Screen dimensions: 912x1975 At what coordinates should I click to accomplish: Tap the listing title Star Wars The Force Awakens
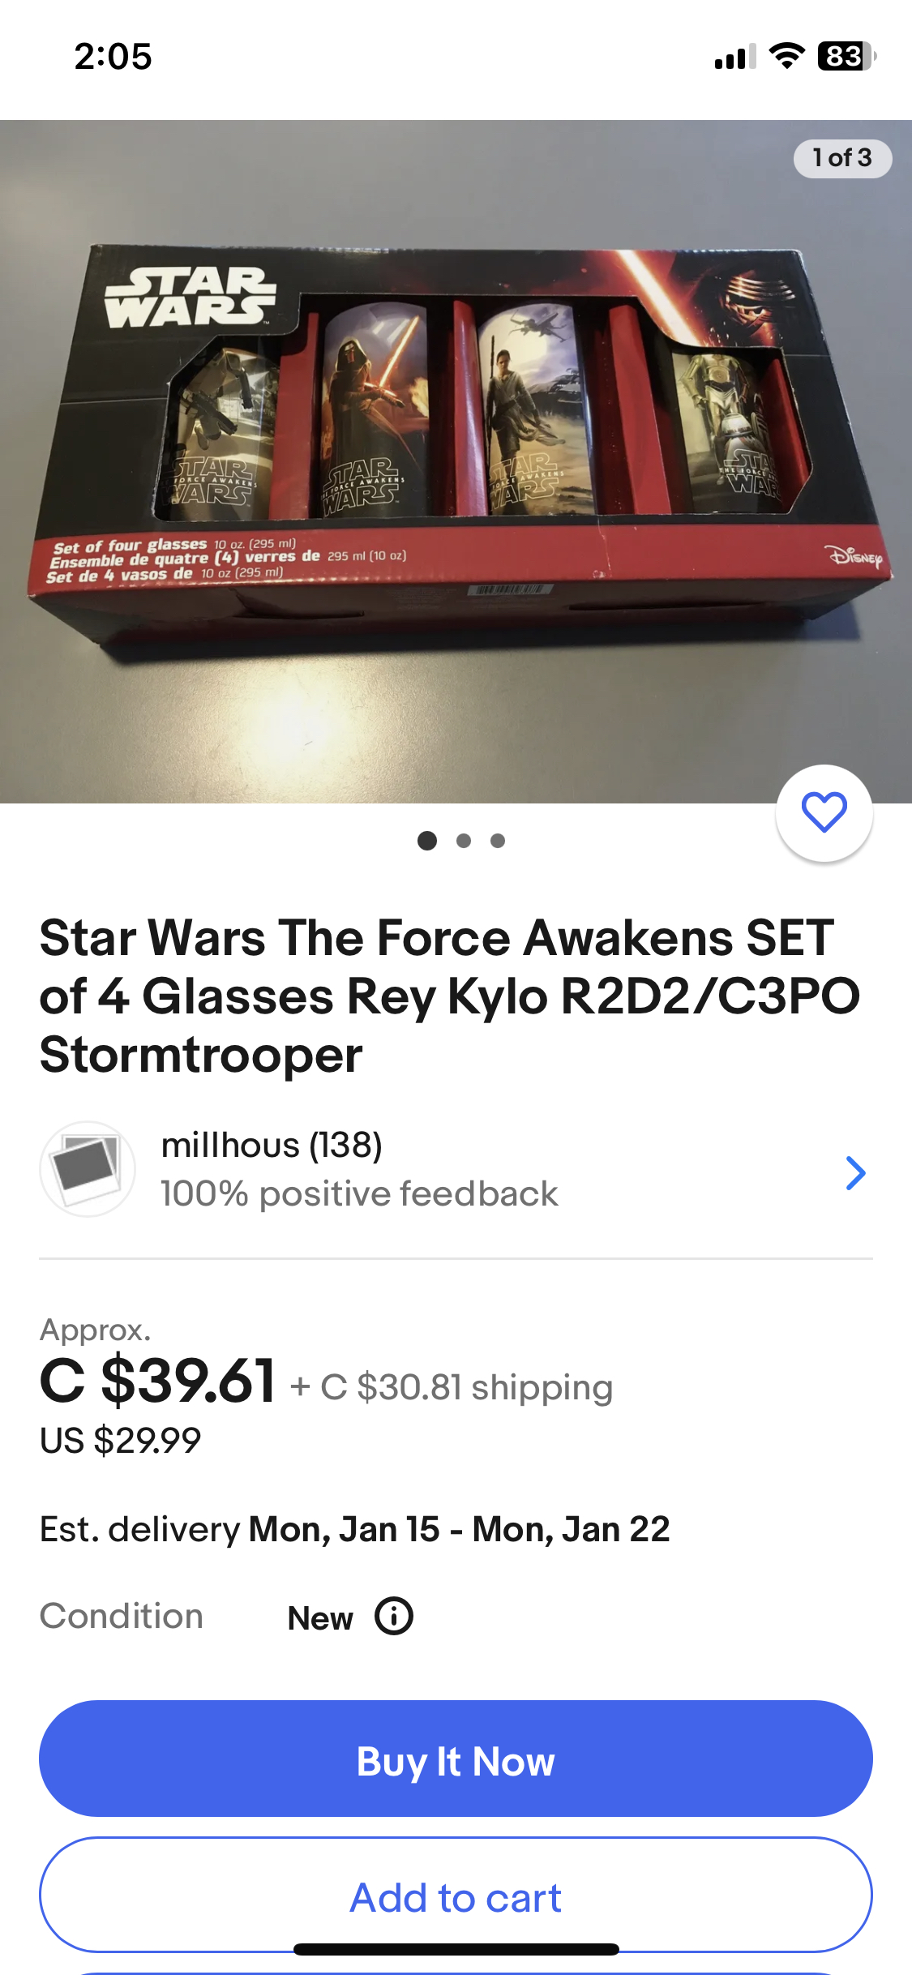point(450,996)
